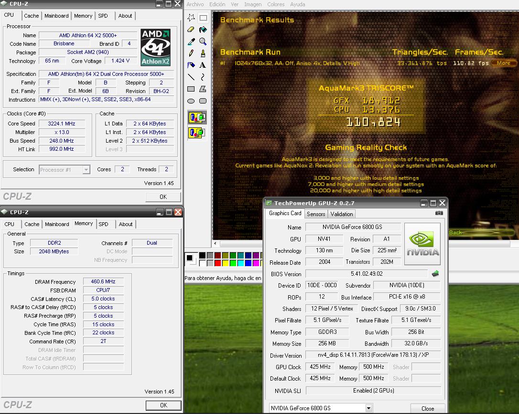
Task: Select the Pick Color eyedropper tool
Action: 191,41
